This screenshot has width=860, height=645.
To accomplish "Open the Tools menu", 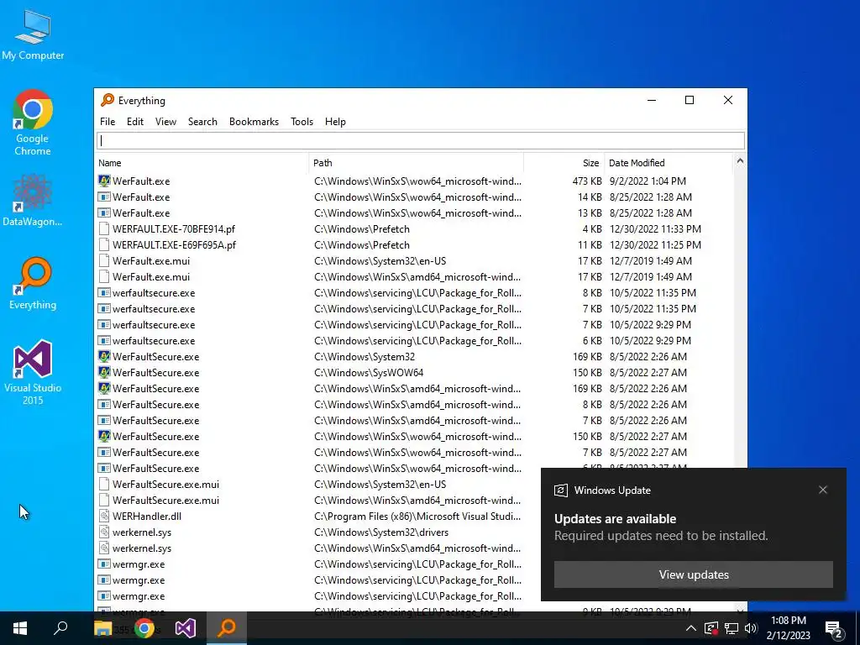I will point(302,122).
